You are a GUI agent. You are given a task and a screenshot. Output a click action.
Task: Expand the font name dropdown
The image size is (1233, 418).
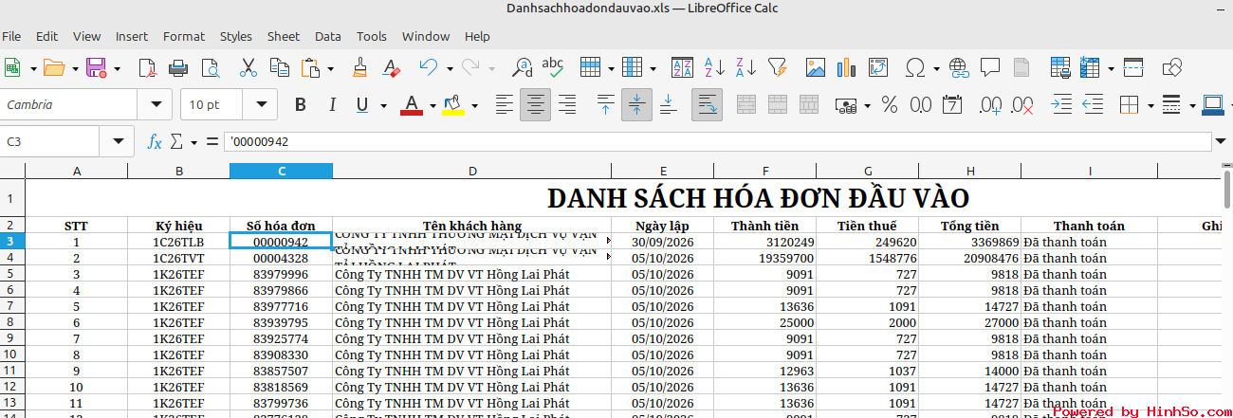click(x=155, y=104)
